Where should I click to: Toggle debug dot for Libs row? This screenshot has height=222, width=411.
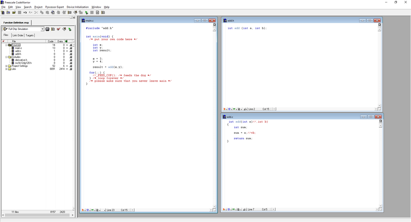click(67, 69)
